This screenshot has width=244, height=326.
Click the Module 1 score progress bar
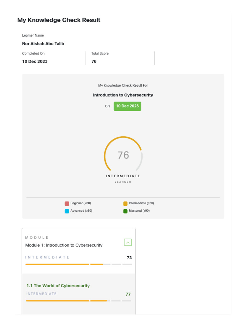point(79,264)
